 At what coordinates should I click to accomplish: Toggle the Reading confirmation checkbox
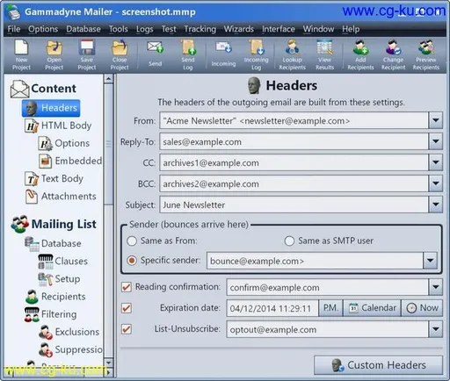tap(127, 287)
